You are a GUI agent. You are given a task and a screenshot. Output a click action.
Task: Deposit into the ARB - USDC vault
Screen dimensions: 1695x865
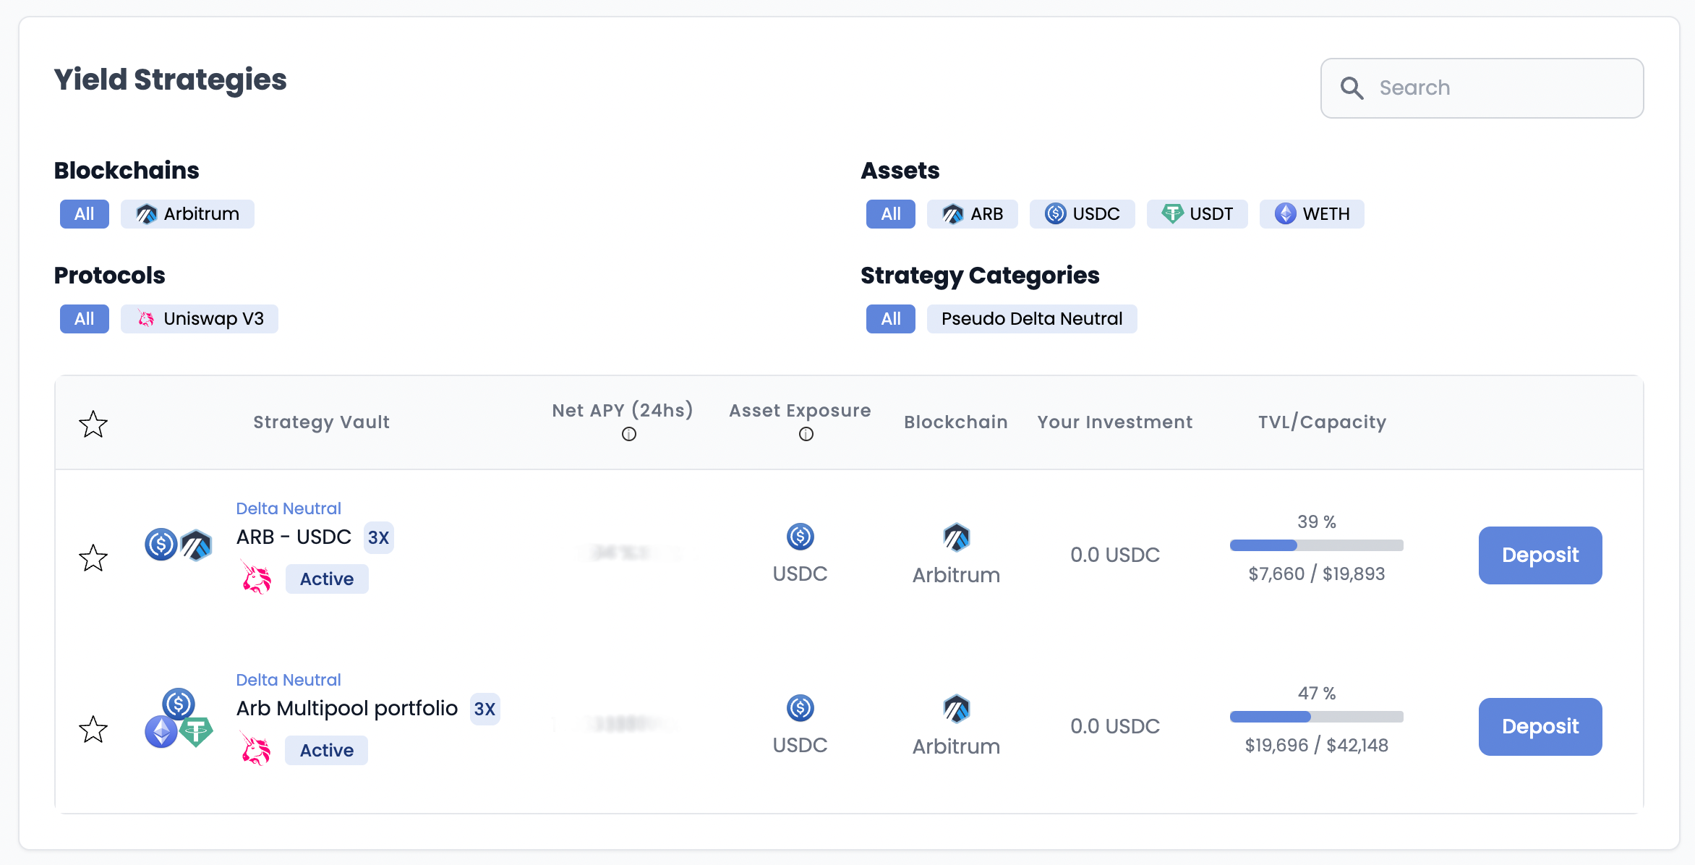pos(1540,555)
